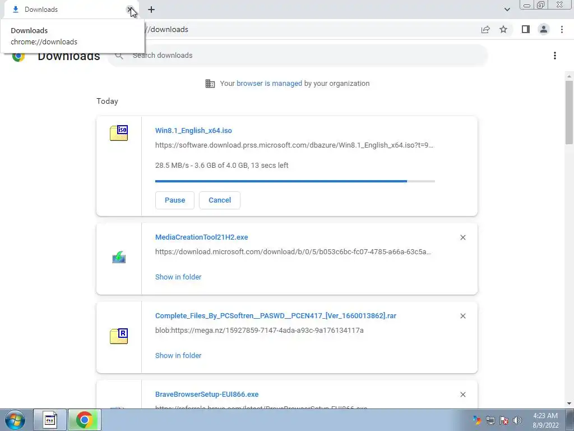Remove BraveBrowserSetup entry from list
Viewport: 574px width, 431px height.
462,395
